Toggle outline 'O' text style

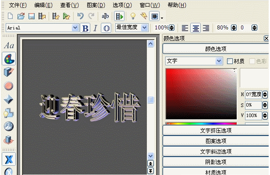click(106, 28)
